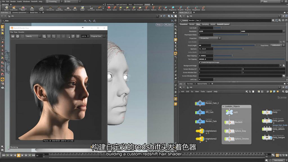This screenshot has width=288, height=162.
Task: Add an RSLightDome from the shelf
Action: [x=173, y=8]
